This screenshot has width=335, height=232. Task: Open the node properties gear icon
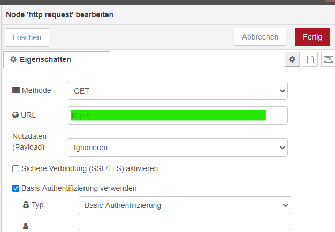(292, 60)
